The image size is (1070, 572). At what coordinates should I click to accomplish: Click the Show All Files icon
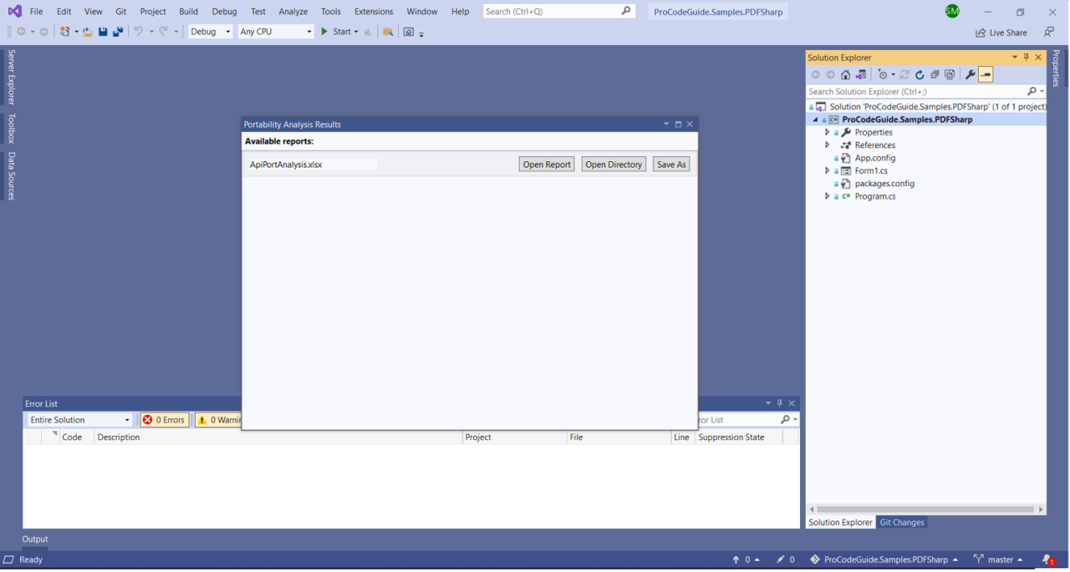[x=950, y=75]
